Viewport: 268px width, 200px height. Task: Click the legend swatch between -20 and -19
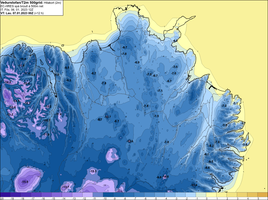(x=5, y=195)
